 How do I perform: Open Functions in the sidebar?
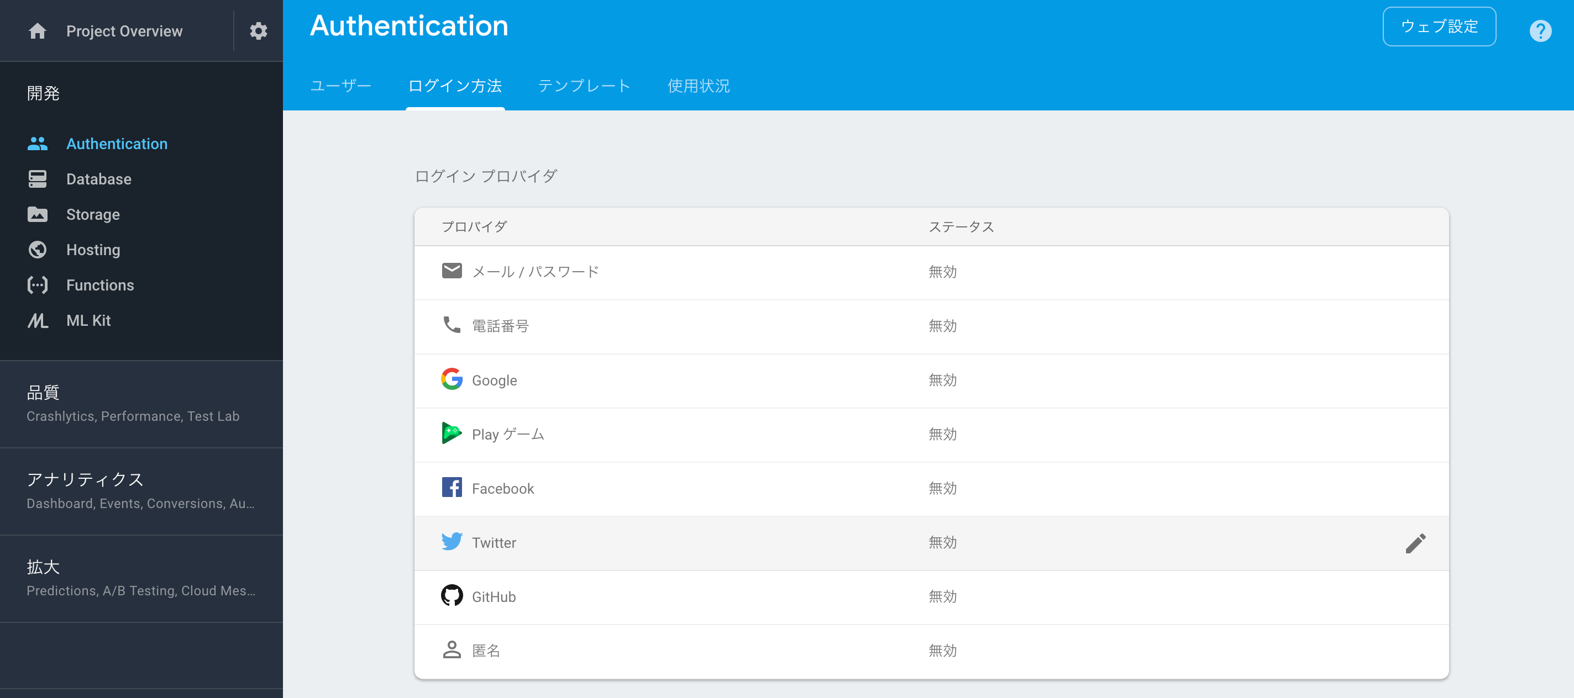[99, 285]
